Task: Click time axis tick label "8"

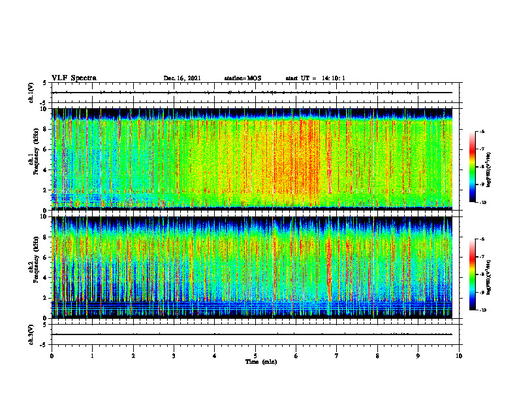Action: point(377,356)
